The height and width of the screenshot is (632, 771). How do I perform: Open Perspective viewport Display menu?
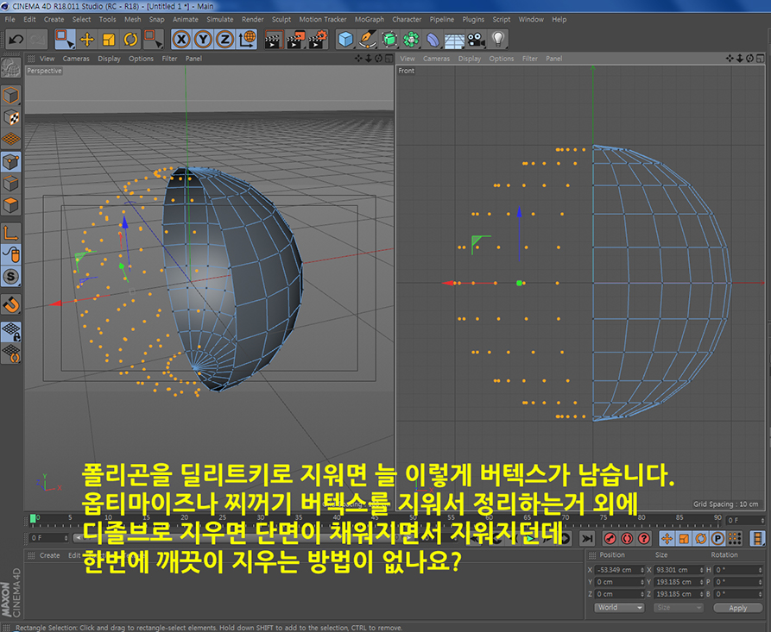109,59
